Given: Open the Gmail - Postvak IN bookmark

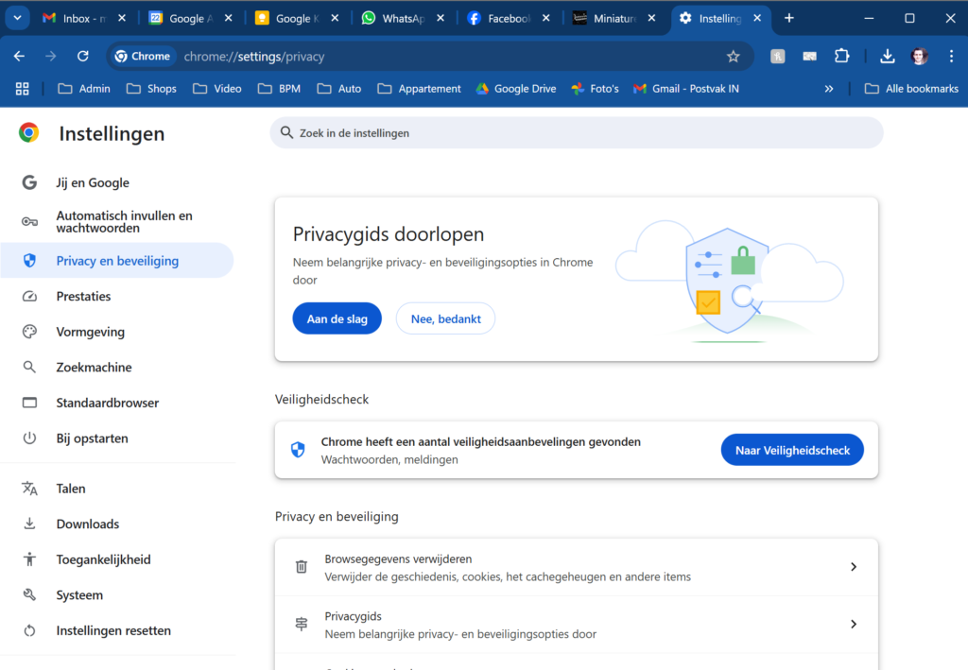Looking at the screenshot, I should (x=686, y=89).
